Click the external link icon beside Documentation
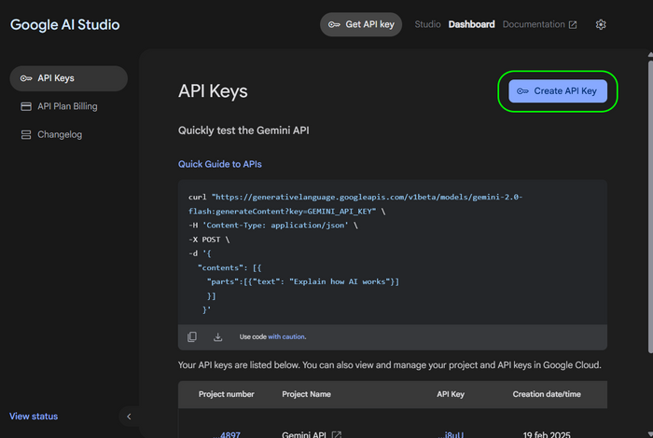The image size is (653, 438). tap(573, 25)
